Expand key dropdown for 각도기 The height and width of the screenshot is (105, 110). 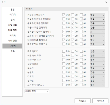97,76
